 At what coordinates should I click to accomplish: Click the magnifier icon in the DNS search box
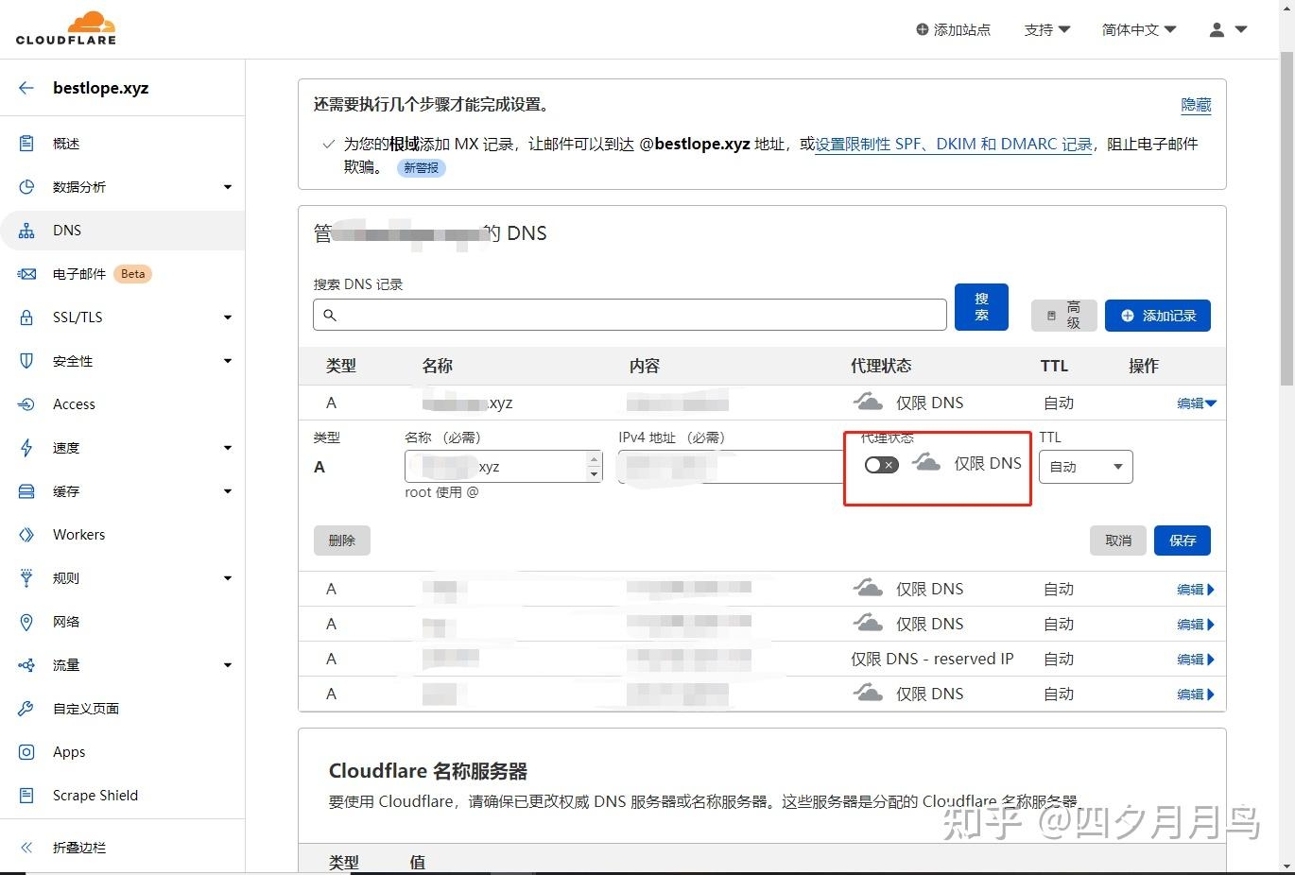(330, 315)
